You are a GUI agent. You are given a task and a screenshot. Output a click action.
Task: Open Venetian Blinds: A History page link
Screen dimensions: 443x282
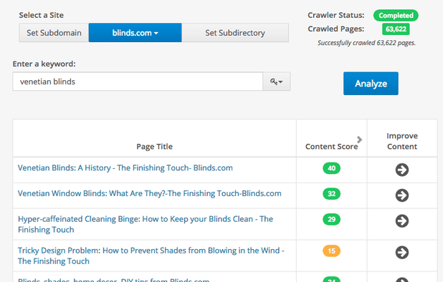[x=125, y=167]
